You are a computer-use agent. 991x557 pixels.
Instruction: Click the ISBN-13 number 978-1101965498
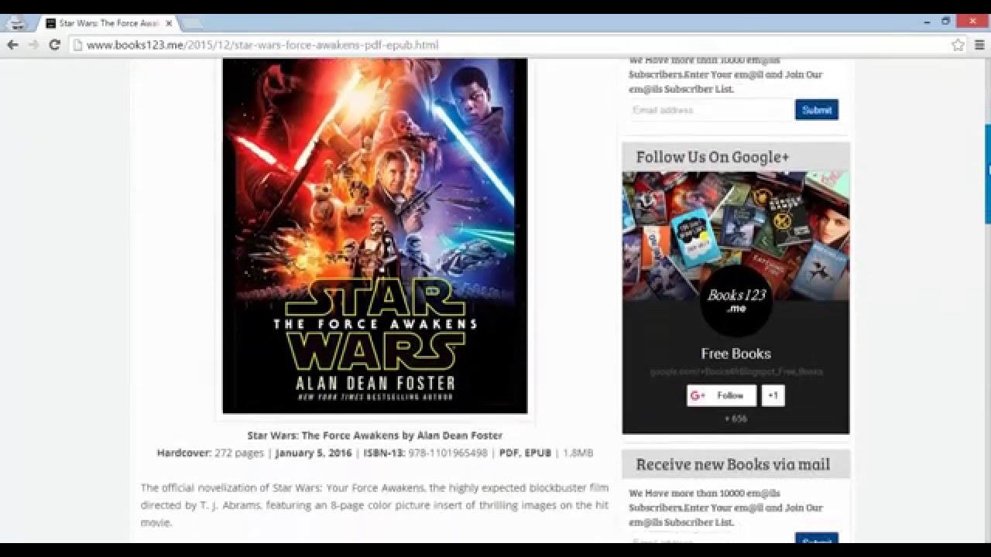pos(447,453)
